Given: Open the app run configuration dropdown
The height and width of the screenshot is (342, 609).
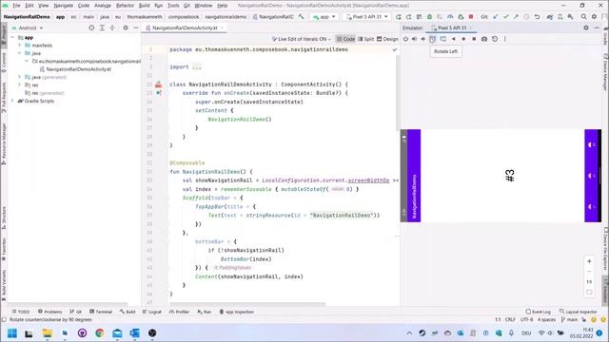Looking at the screenshot, I should click(324, 17).
